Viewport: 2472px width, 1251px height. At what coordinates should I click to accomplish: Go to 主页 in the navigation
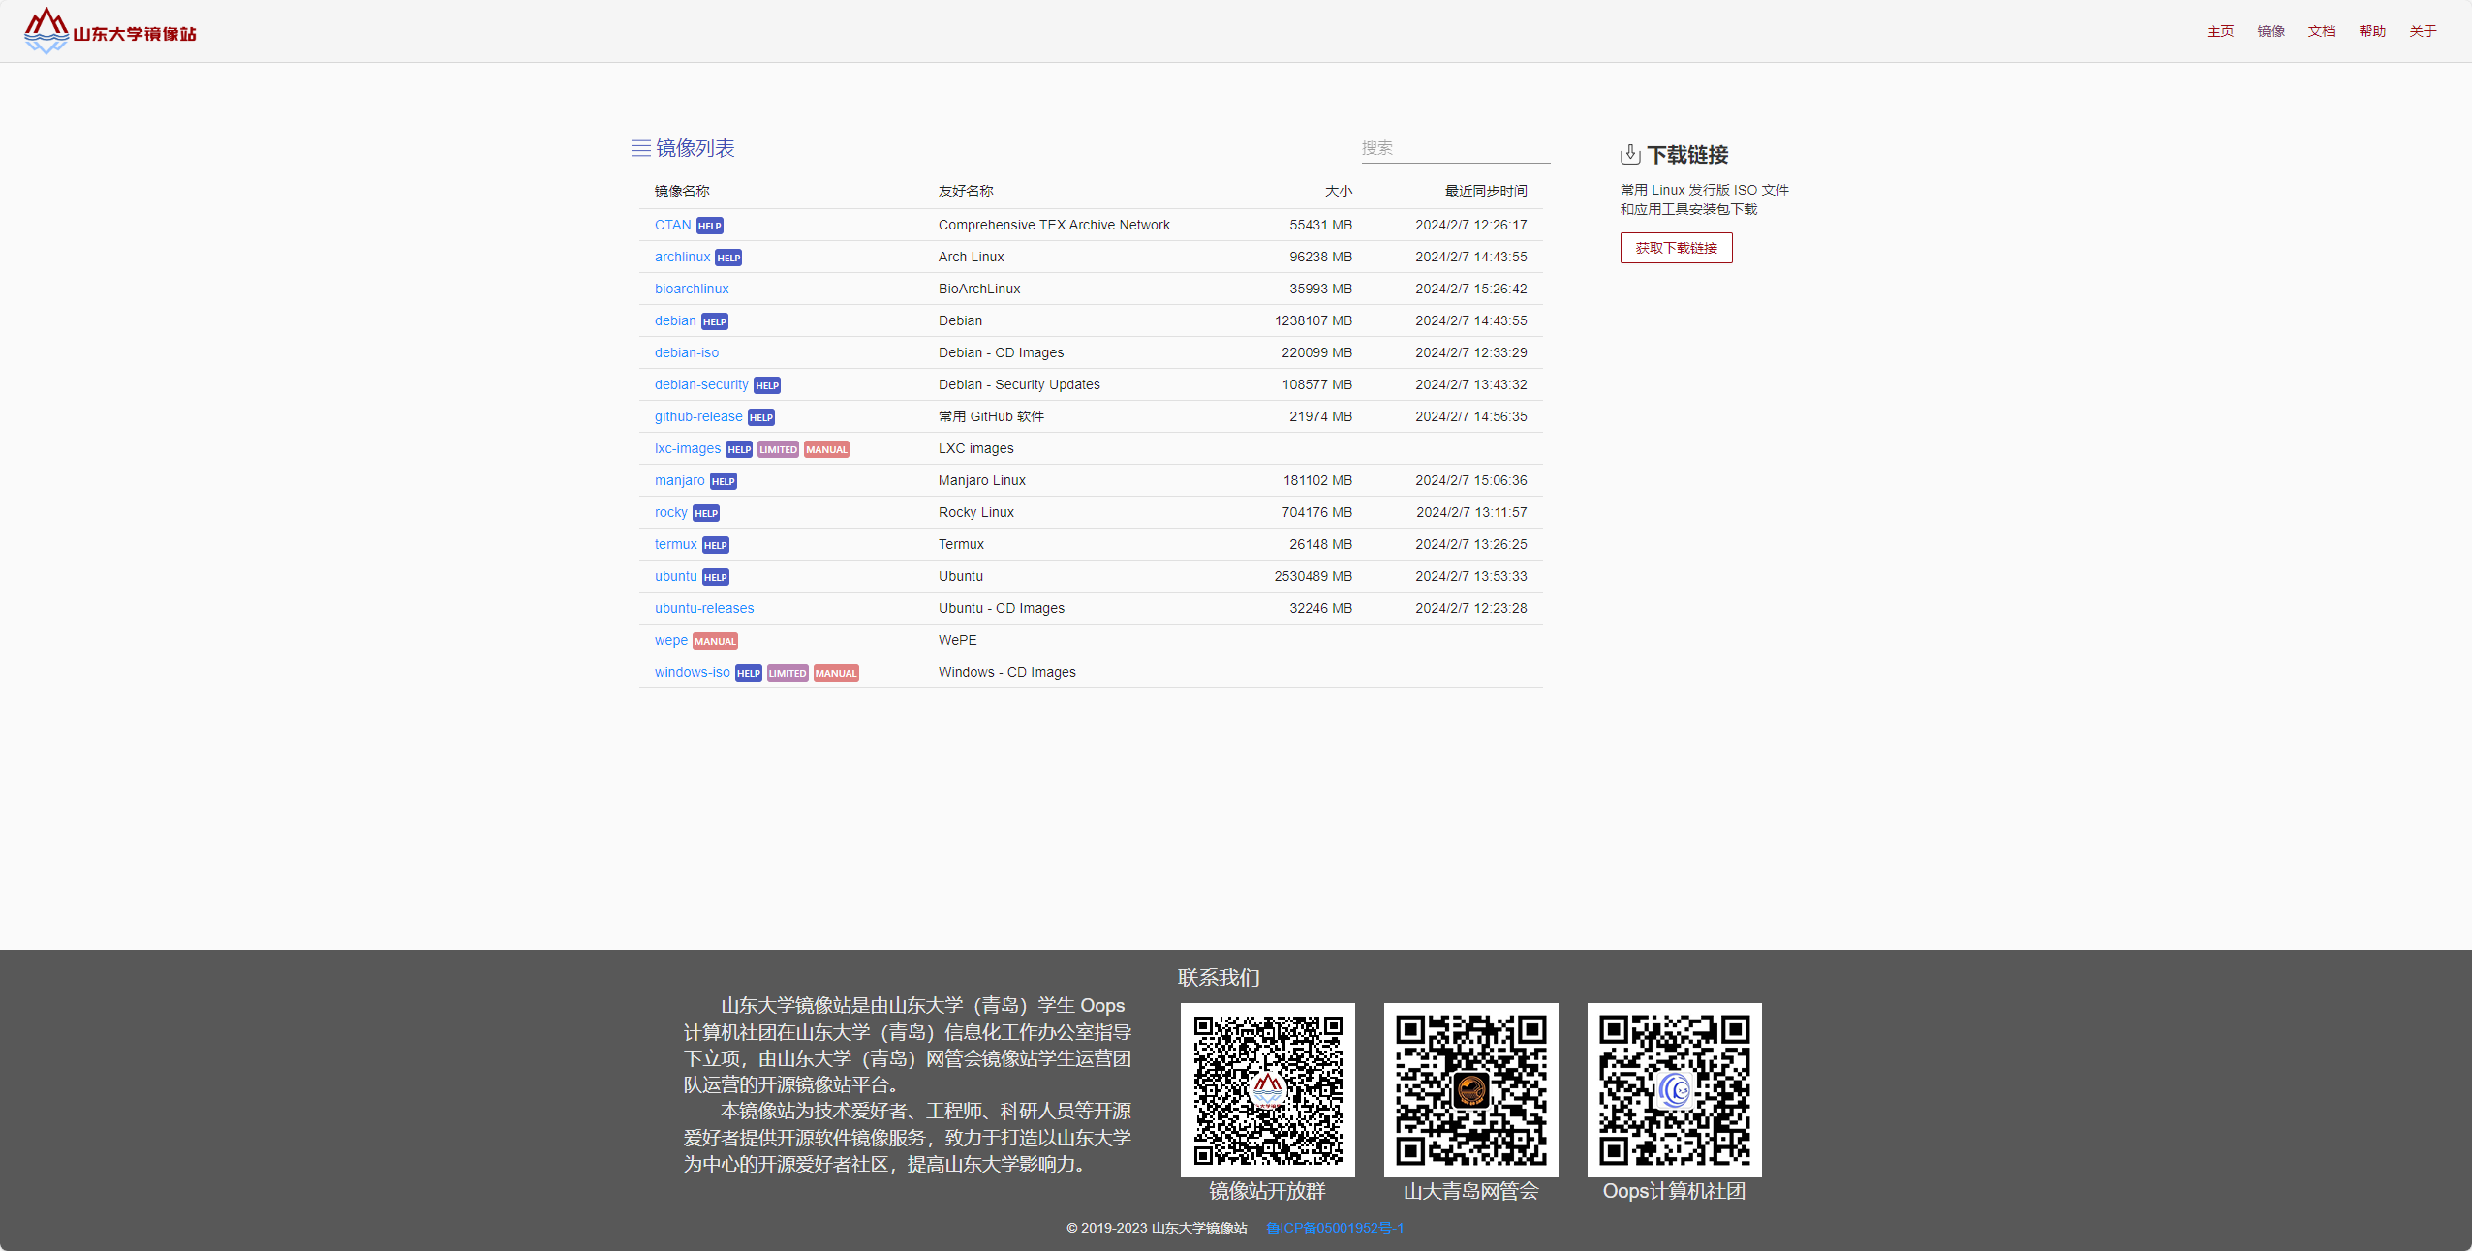coord(2219,31)
